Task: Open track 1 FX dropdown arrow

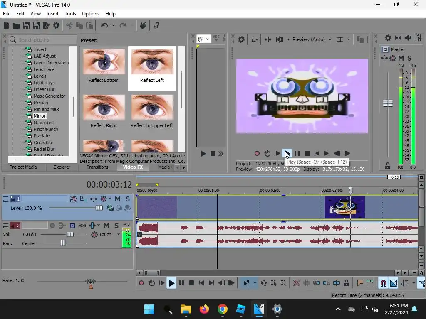Action: click(x=110, y=199)
